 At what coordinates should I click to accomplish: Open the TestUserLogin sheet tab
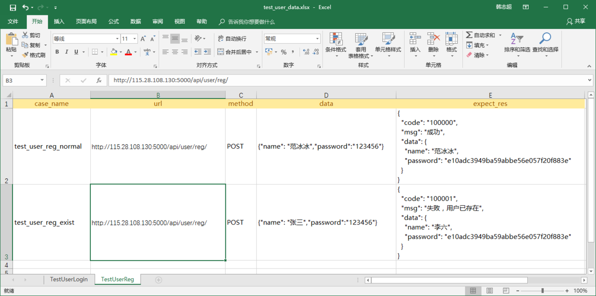(x=68, y=279)
